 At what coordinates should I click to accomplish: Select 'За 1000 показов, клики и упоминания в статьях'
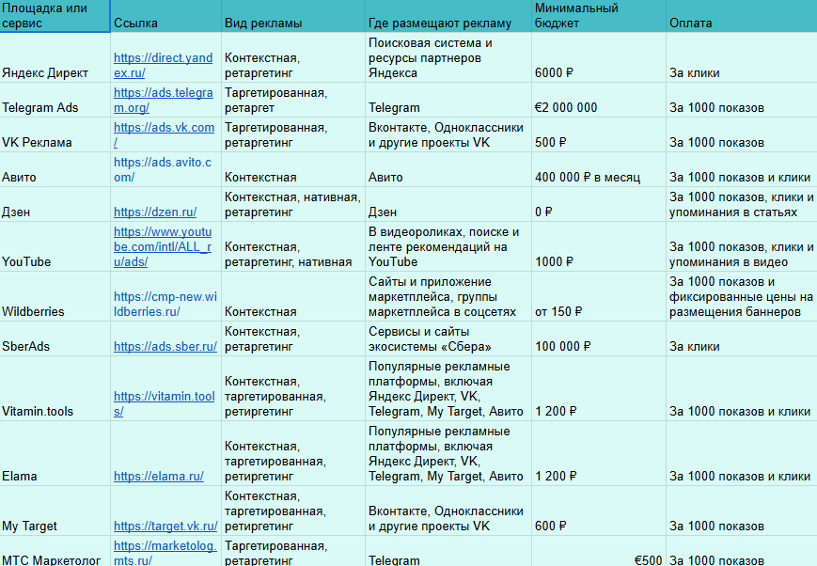[x=742, y=204]
